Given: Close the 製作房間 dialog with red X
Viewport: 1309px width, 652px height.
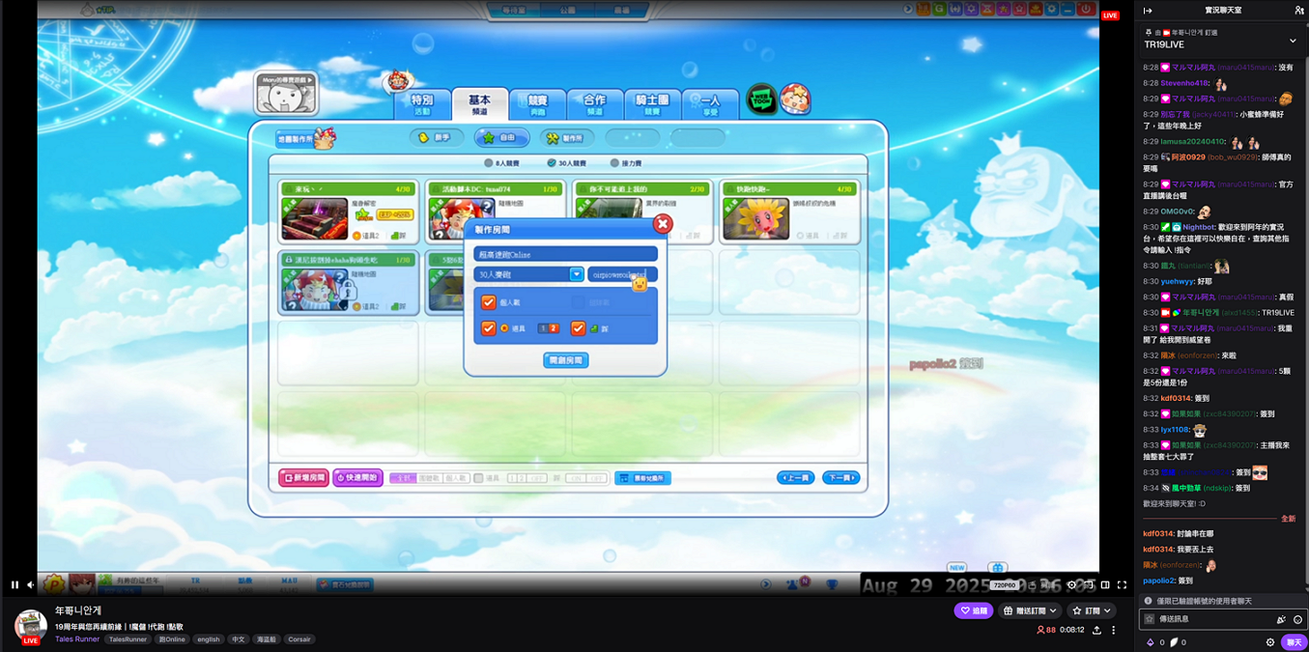Looking at the screenshot, I should [662, 224].
